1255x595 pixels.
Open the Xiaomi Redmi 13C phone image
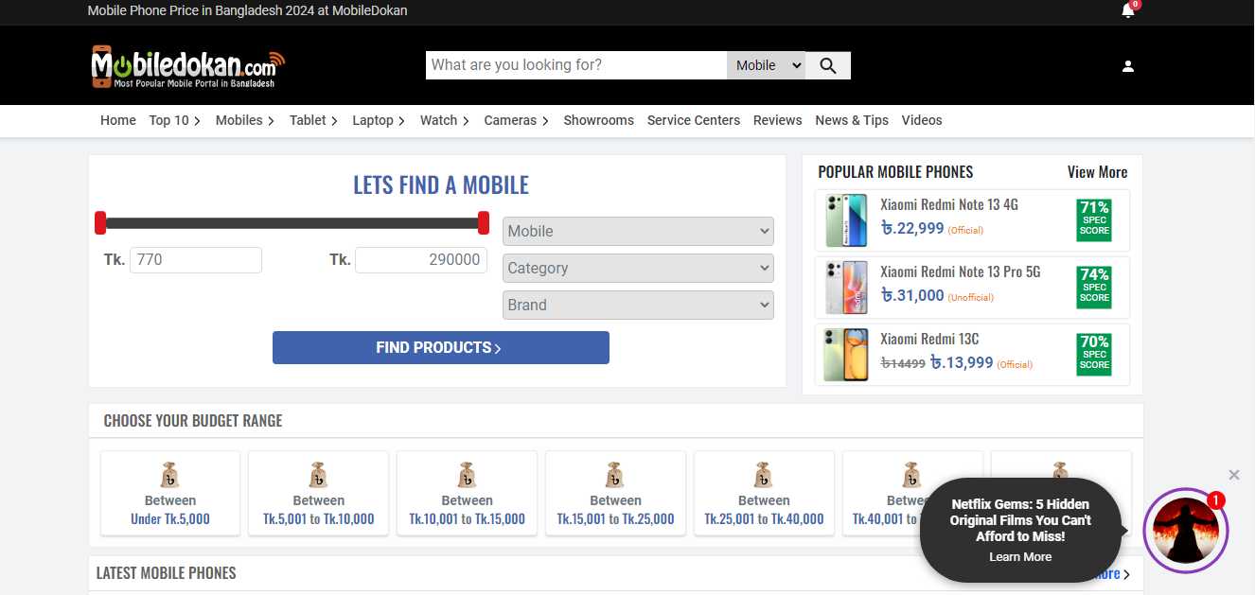click(845, 355)
